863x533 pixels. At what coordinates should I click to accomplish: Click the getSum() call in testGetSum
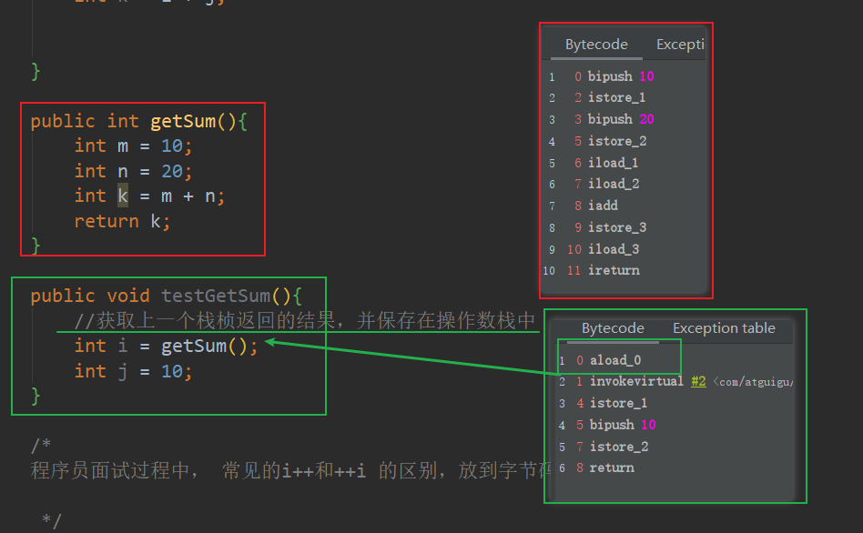pos(204,346)
